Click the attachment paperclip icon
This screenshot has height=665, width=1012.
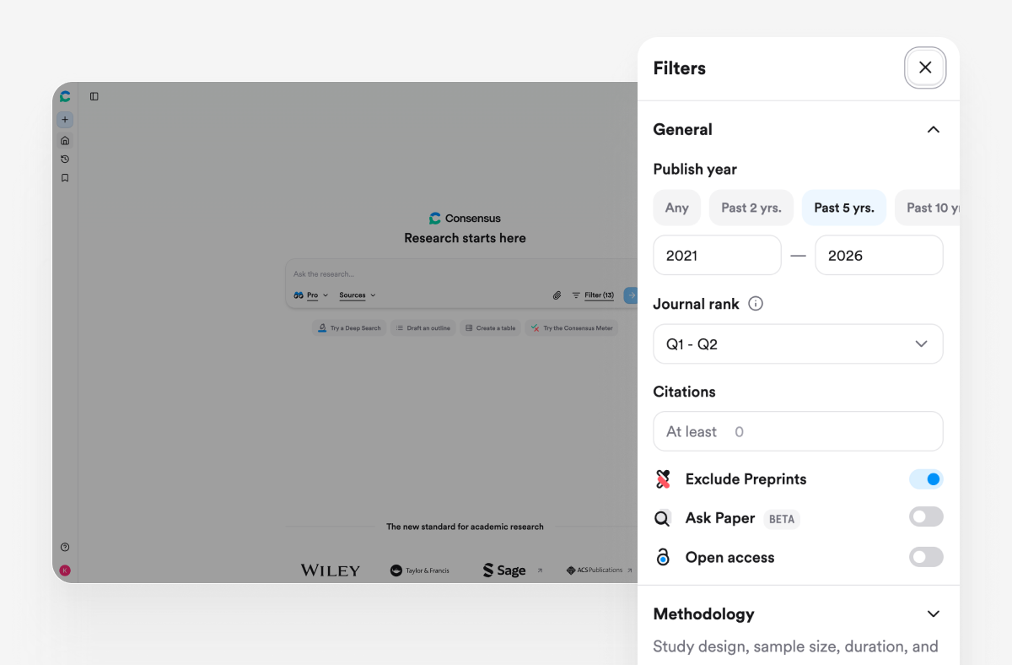click(x=557, y=295)
